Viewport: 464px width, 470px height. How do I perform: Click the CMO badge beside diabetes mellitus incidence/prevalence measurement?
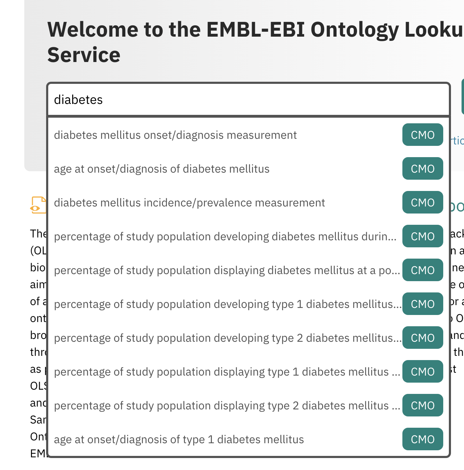pos(422,203)
